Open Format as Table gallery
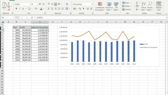This screenshot has width=168, height=95. coord(109,6)
